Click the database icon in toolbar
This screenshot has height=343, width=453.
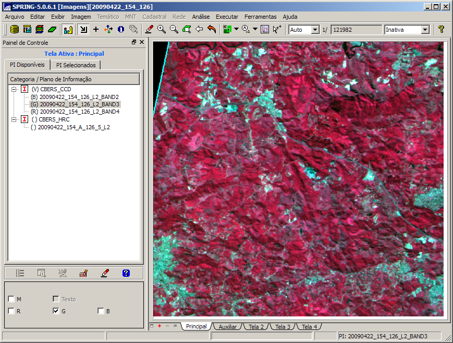15,30
